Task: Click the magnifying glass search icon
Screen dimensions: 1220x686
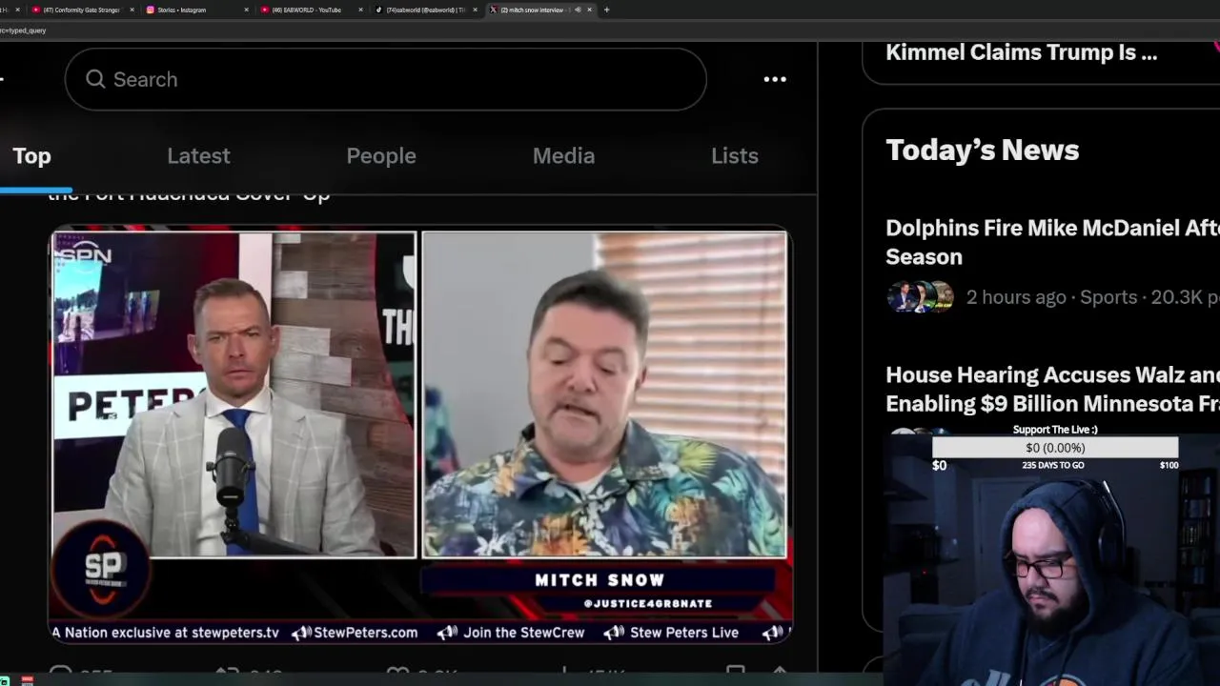Action: 95,79
